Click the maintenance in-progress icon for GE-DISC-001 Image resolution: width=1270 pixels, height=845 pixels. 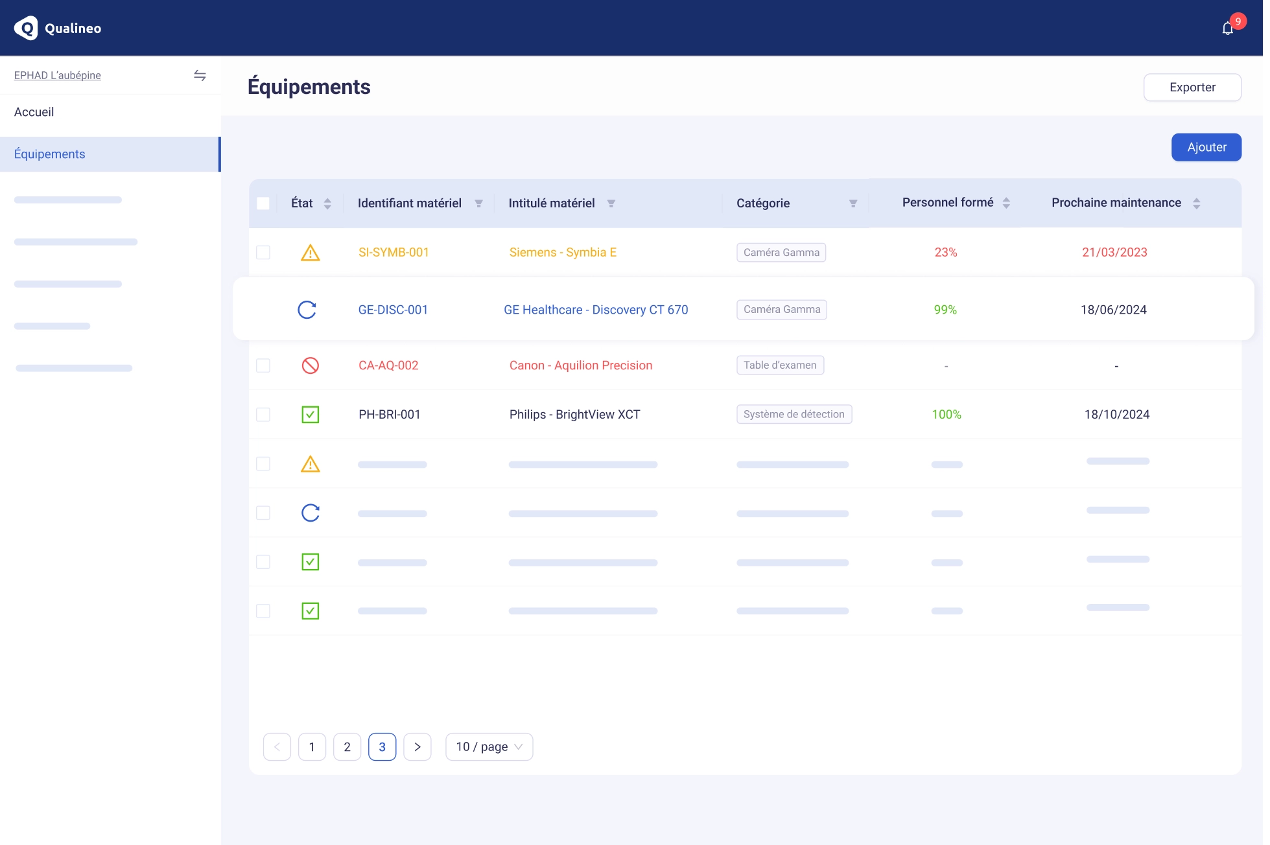point(307,310)
